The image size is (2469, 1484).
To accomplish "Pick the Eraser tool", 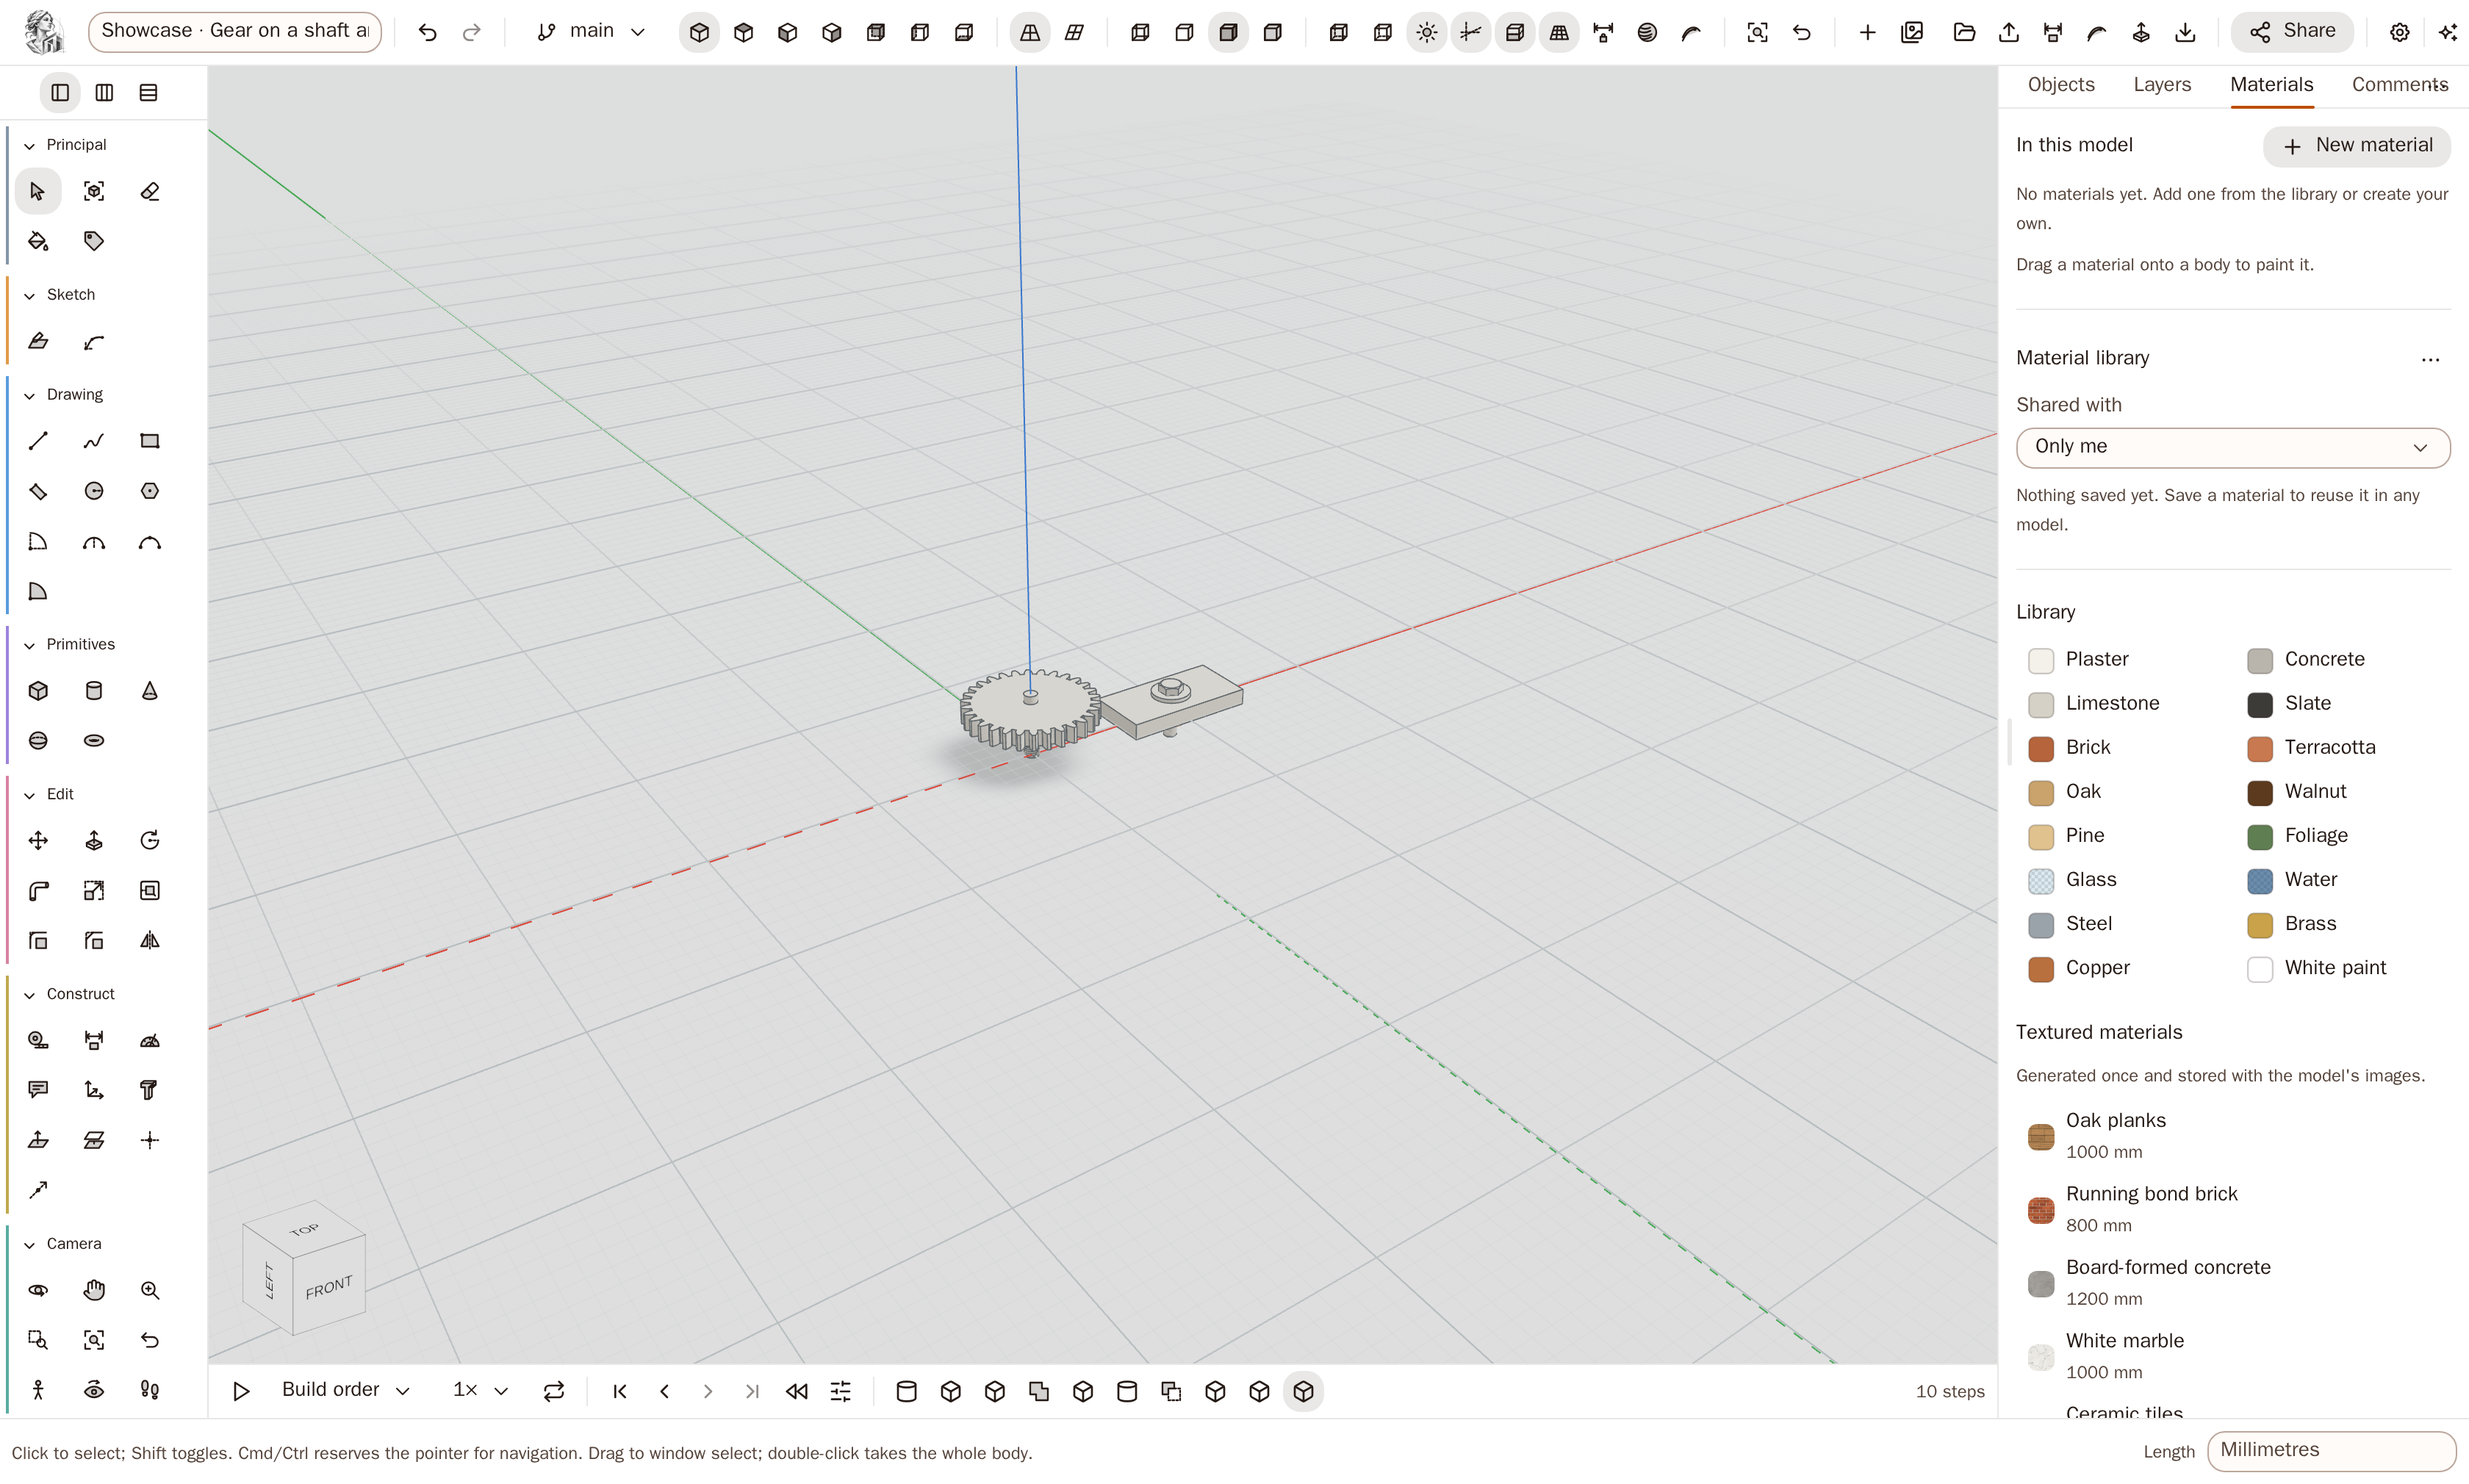I will click(x=150, y=191).
